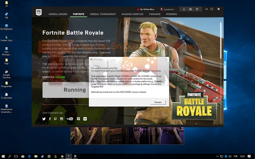Open Chrome from the taskbar

pos(62,156)
